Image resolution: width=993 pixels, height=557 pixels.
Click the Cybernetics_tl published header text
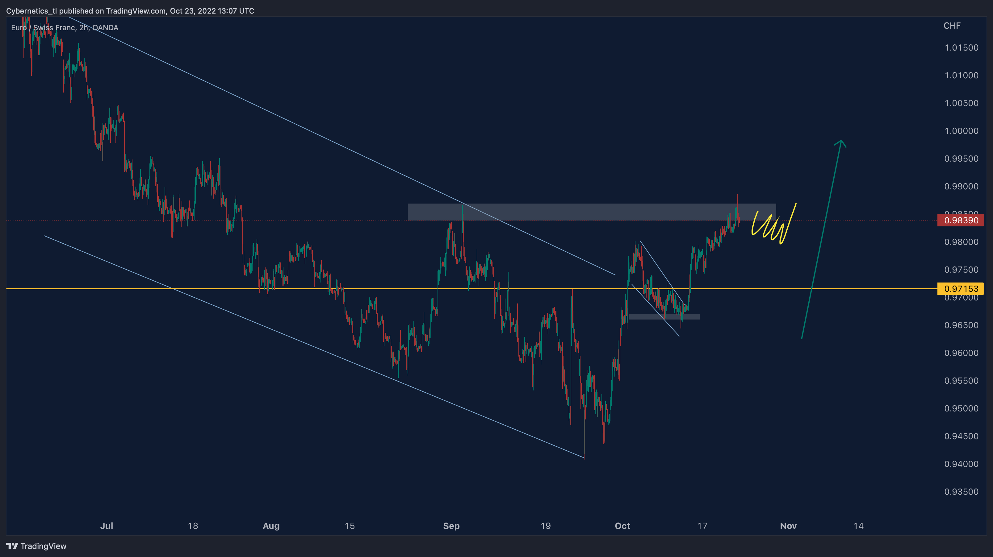pos(130,11)
